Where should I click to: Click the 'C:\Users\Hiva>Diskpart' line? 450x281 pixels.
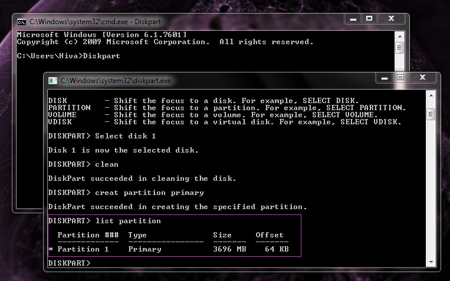point(68,57)
